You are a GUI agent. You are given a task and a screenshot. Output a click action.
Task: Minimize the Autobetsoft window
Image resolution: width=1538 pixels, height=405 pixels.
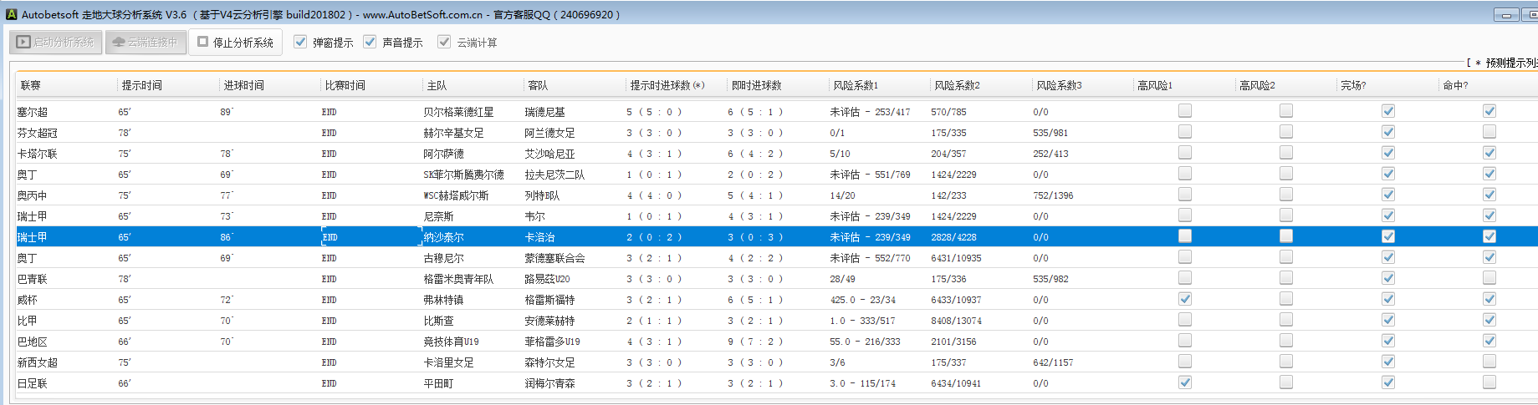click(x=1505, y=15)
